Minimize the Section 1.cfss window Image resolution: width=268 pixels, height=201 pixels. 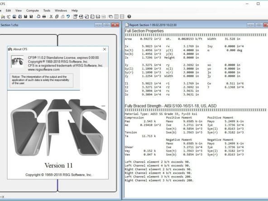coord(98,25)
